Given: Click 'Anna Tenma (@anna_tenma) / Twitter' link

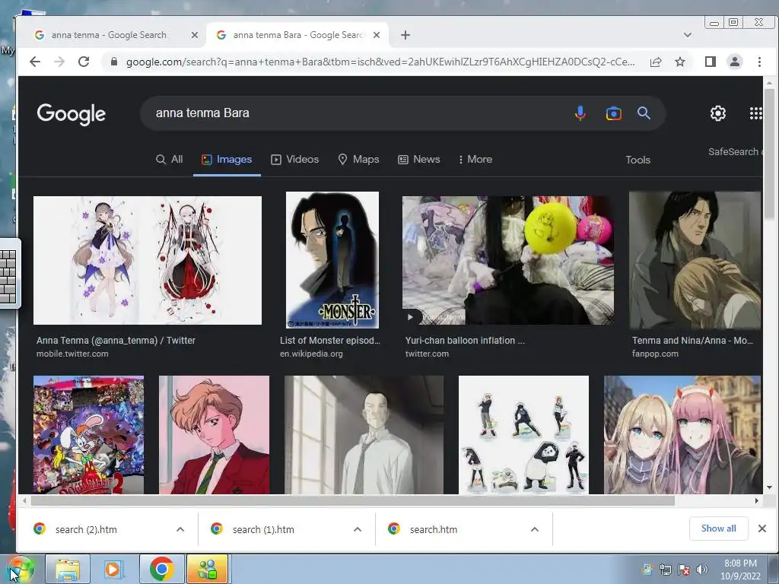Looking at the screenshot, I should click(116, 341).
